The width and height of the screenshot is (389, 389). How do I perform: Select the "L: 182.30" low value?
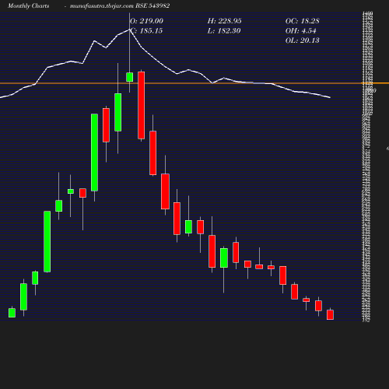pos(224,31)
